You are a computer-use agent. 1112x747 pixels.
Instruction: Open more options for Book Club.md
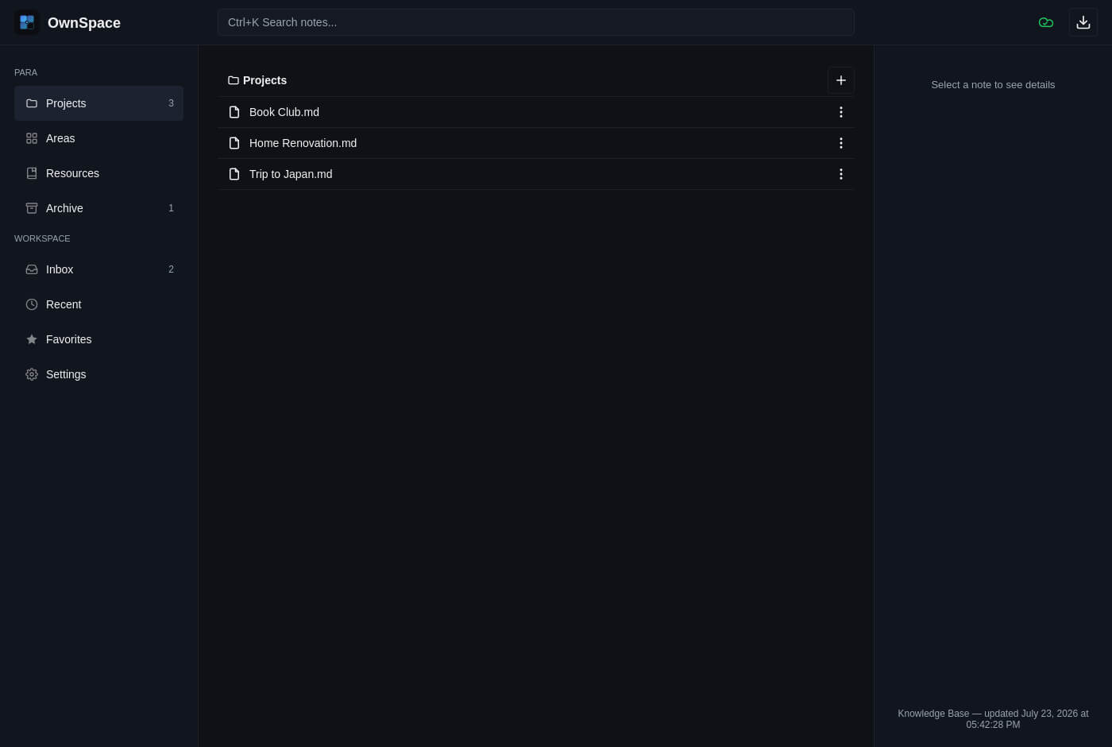click(x=841, y=112)
